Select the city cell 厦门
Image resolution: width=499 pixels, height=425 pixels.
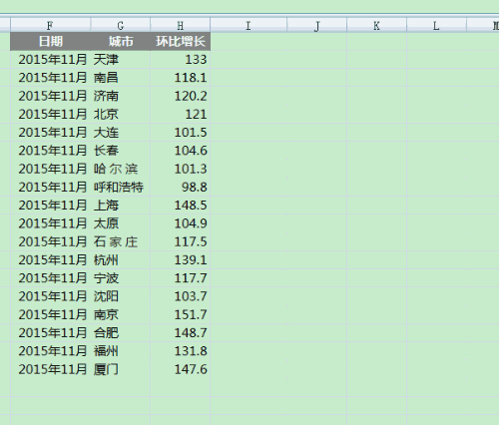click(x=120, y=369)
